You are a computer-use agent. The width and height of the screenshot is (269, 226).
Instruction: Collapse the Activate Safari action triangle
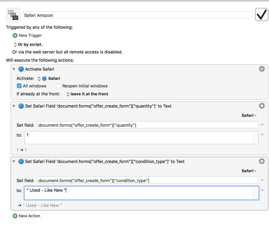tap(14, 69)
